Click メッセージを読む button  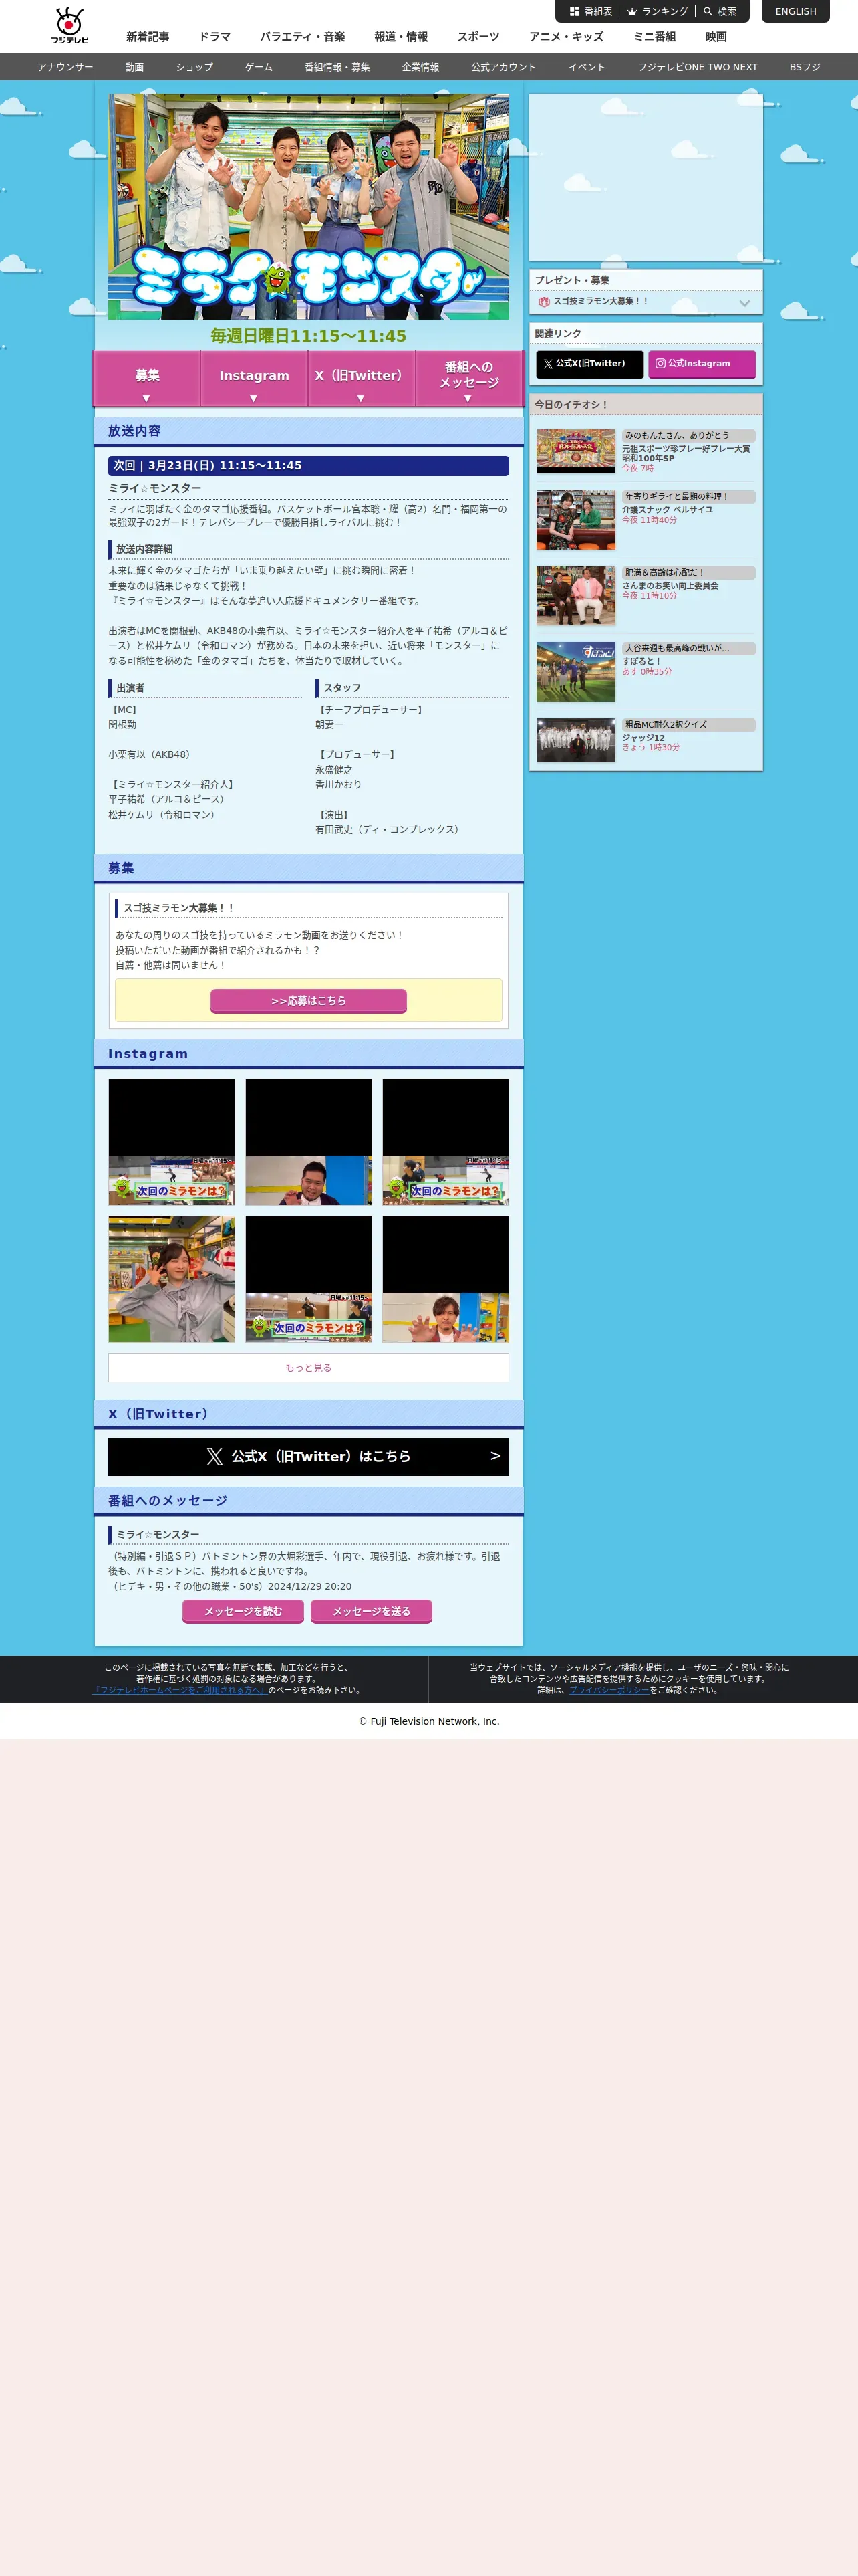tap(243, 1611)
